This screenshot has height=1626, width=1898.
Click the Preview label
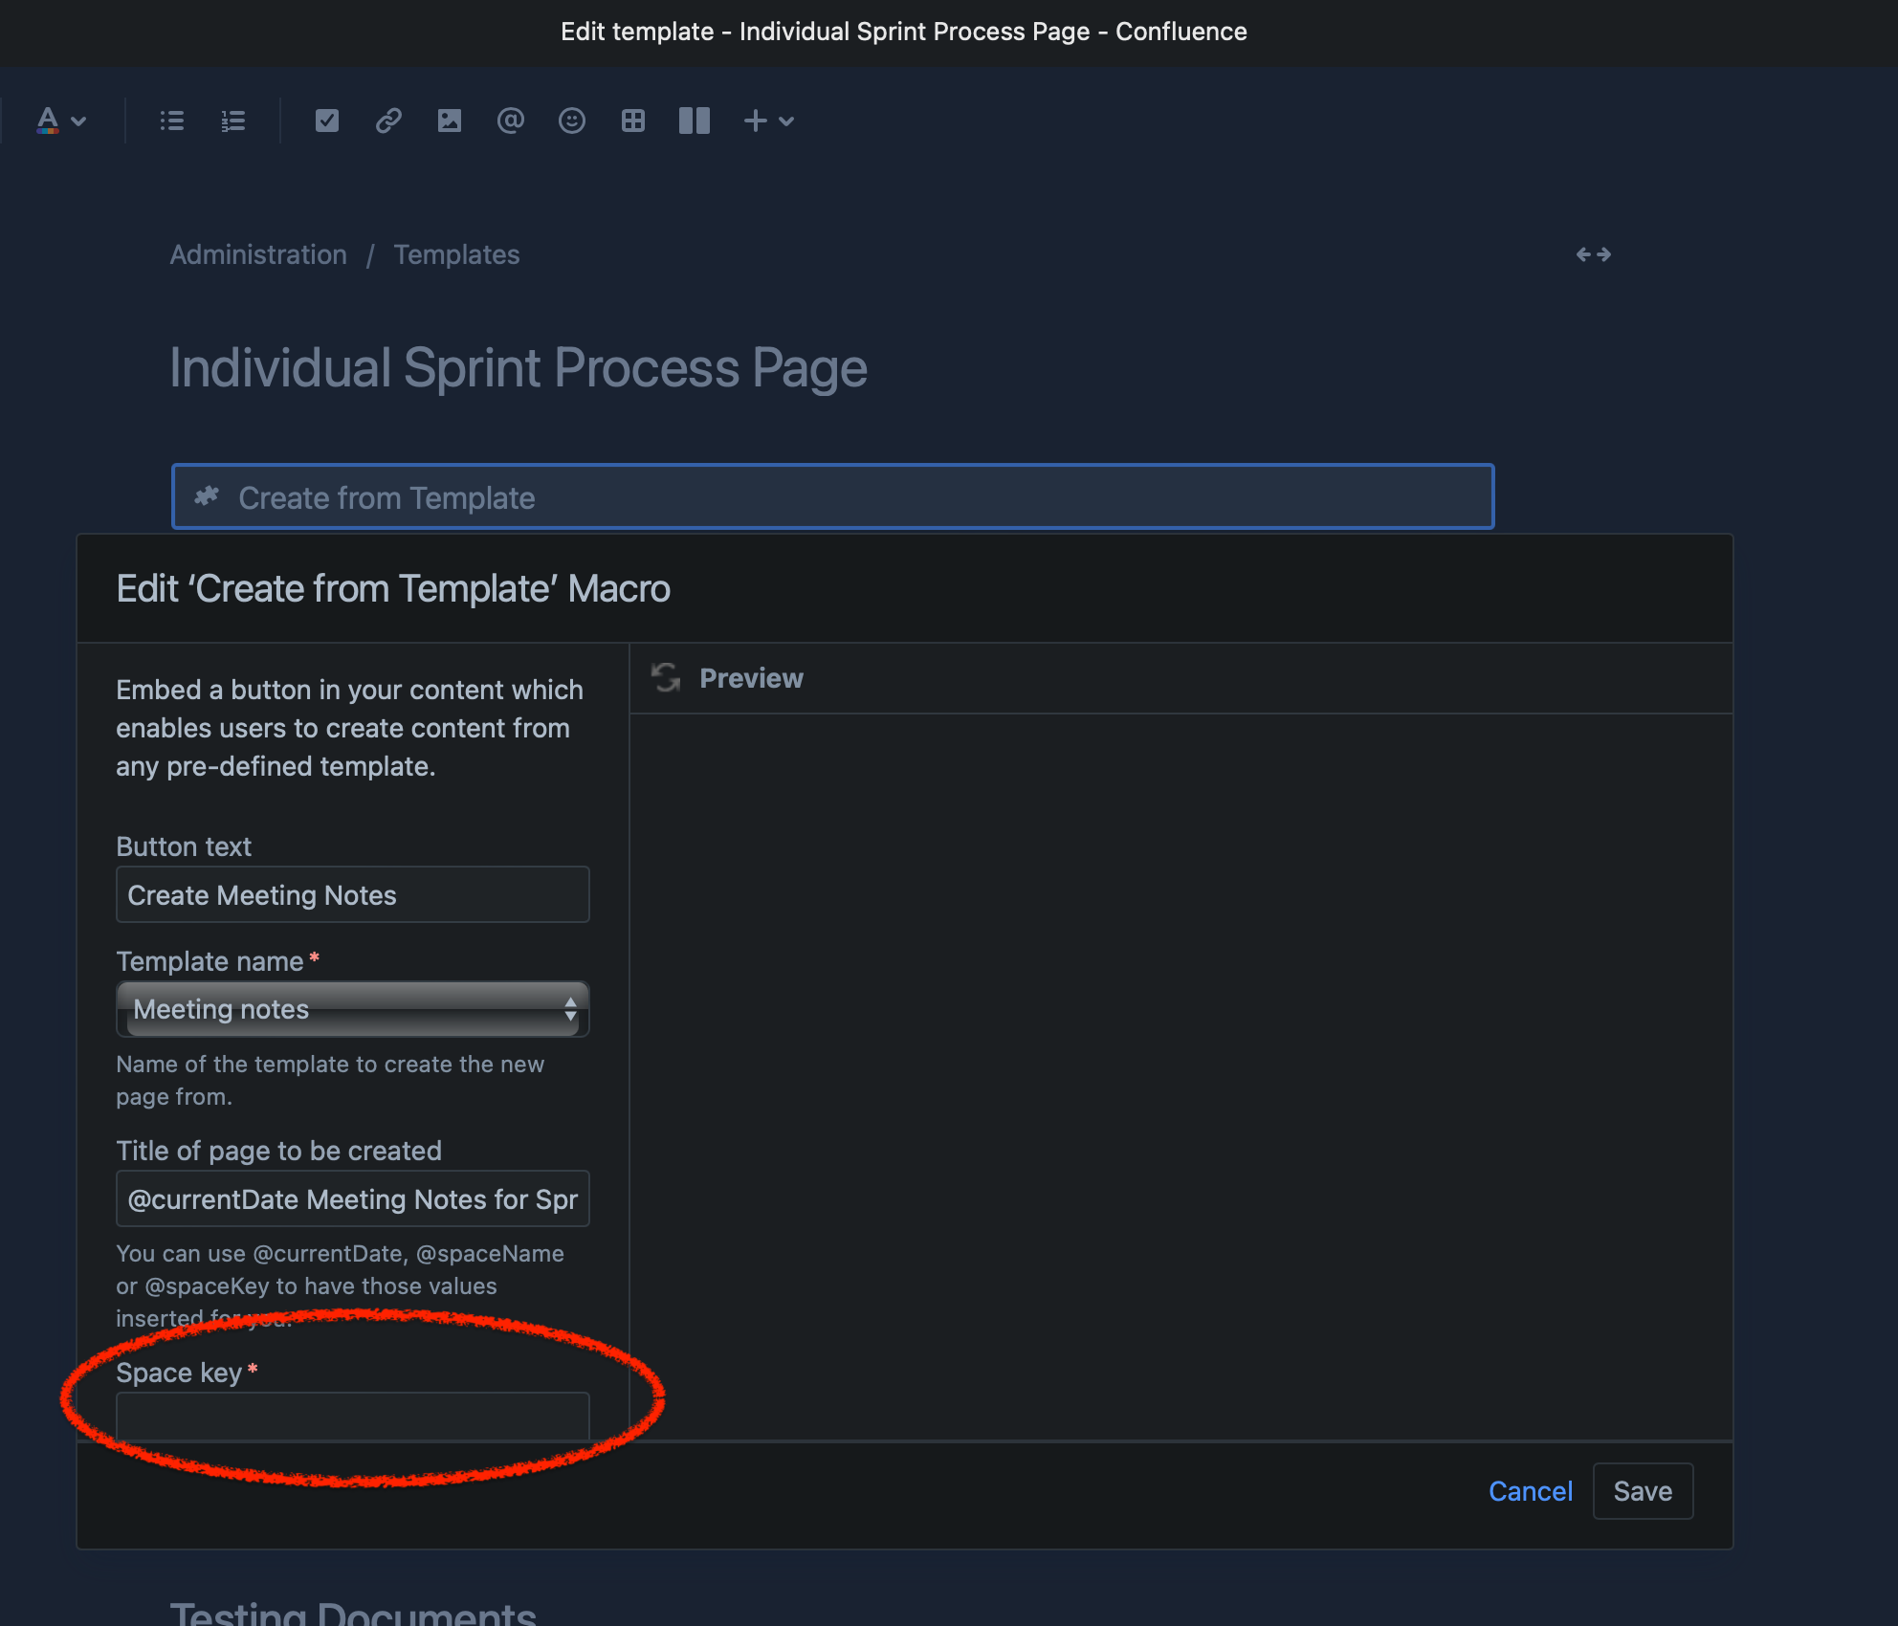pyautogui.click(x=752, y=678)
